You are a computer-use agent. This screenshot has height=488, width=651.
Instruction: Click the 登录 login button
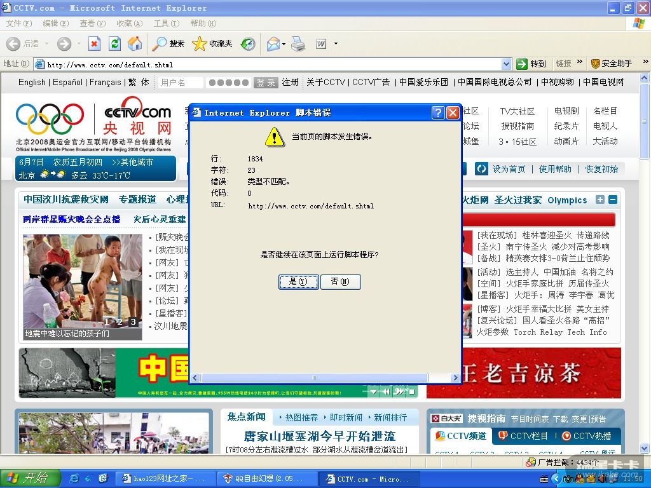(x=266, y=83)
